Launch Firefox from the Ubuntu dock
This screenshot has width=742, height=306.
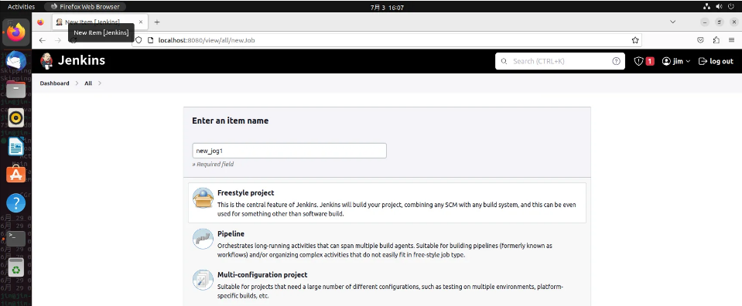[16, 33]
